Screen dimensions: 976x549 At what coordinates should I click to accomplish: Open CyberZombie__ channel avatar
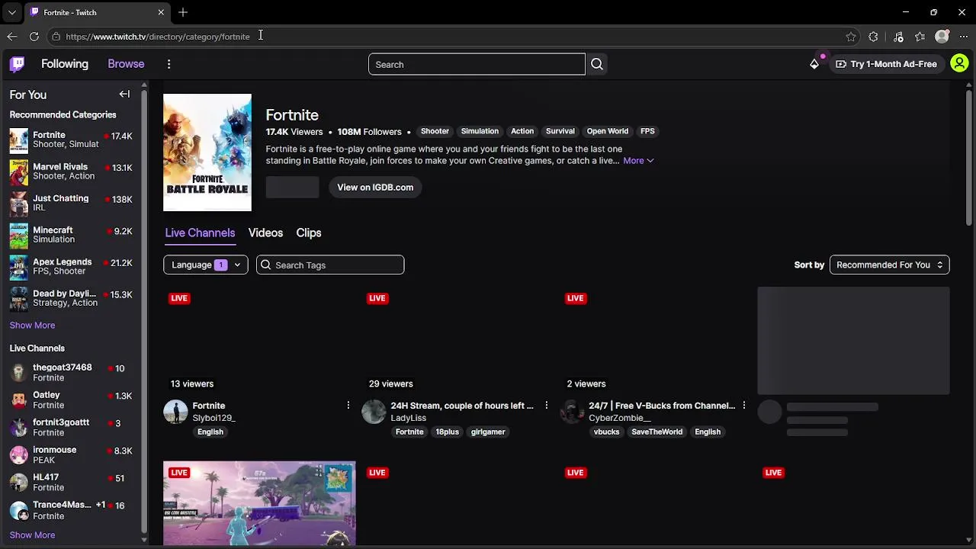point(572,412)
